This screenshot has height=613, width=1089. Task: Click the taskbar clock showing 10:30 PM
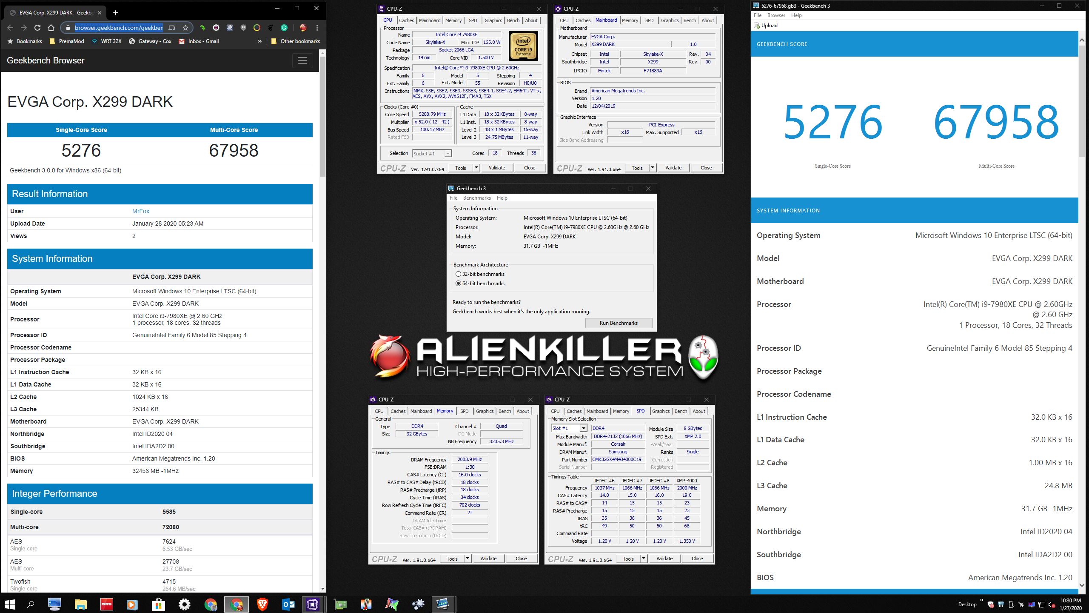click(x=1070, y=604)
